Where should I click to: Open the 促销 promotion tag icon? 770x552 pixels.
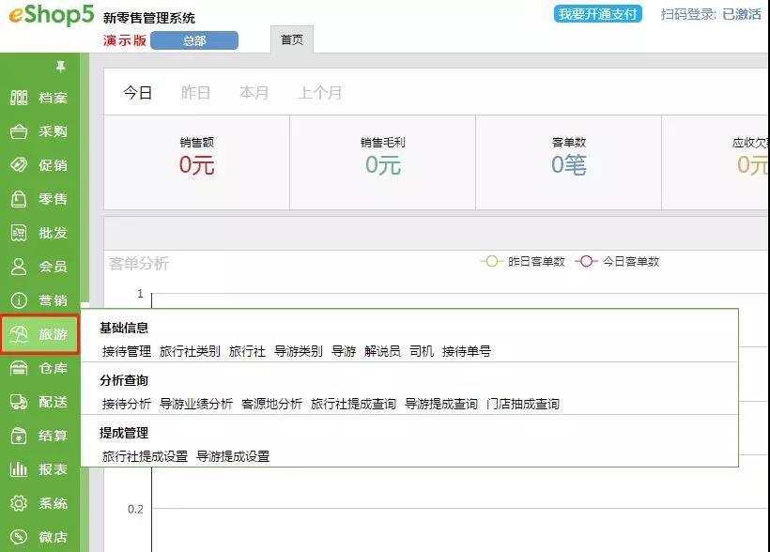tap(19, 165)
